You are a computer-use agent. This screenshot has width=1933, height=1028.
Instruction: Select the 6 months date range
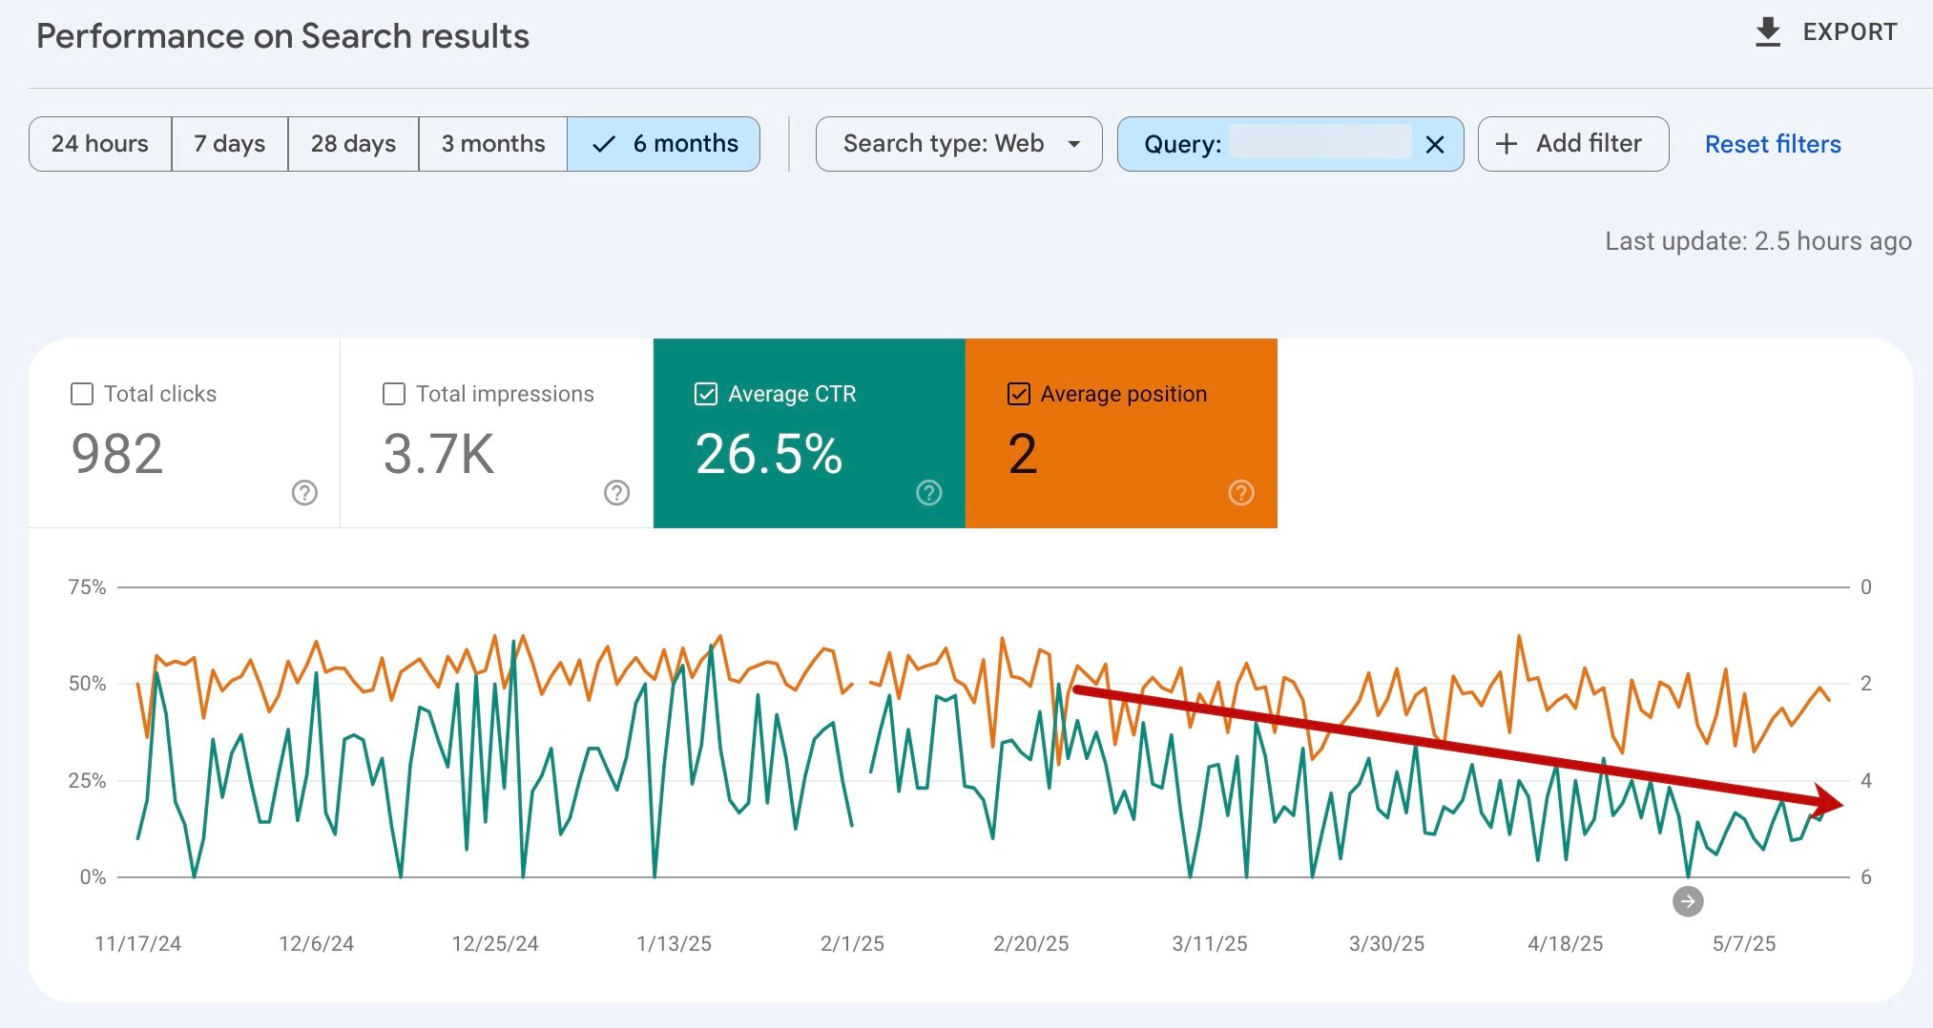(664, 144)
